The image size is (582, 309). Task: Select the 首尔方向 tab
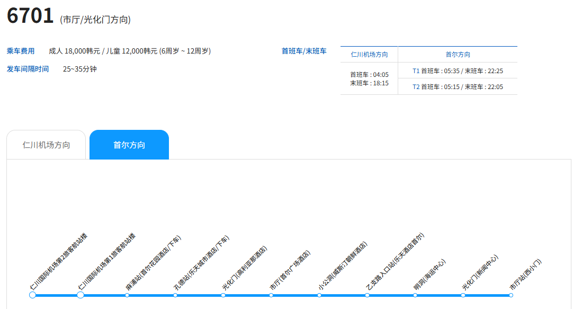pyautogui.click(x=129, y=145)
